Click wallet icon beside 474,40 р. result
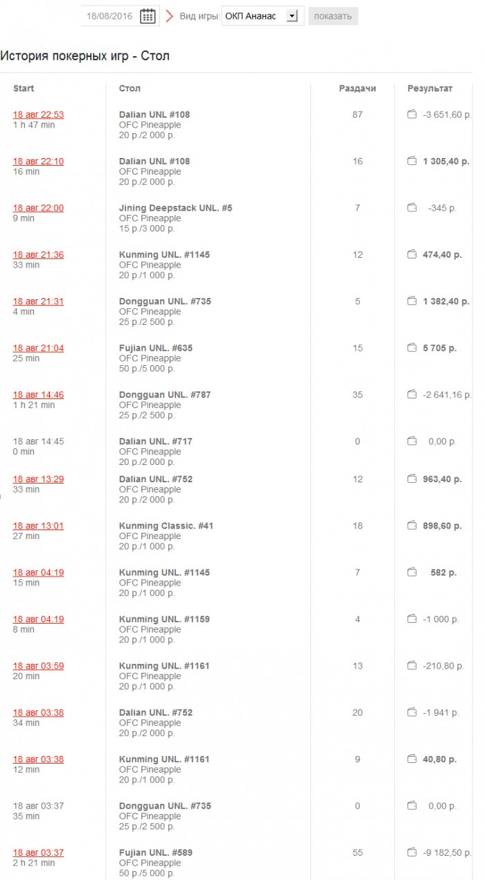Screen dimensions: 485x880 [412, 254]
